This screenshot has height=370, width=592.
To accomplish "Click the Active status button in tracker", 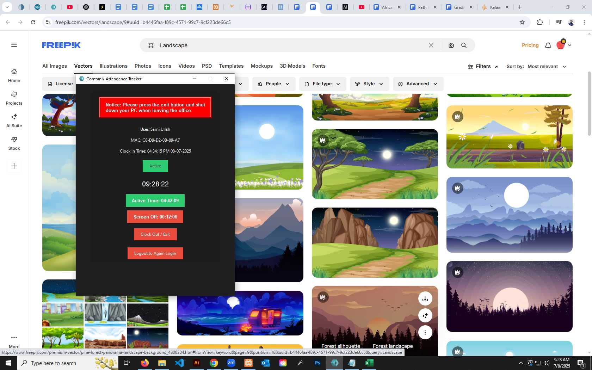I will tap(155, 166).
